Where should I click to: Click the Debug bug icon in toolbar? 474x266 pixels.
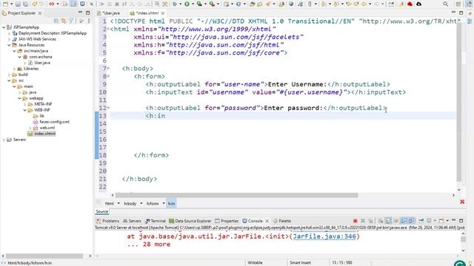[x=175, y=4]
